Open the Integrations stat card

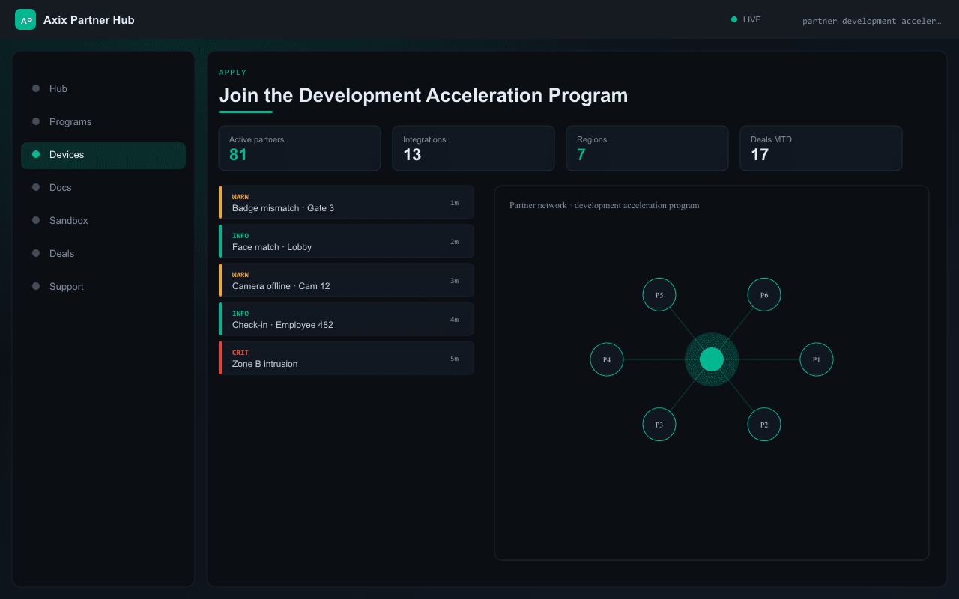click(x=474, y=148)
